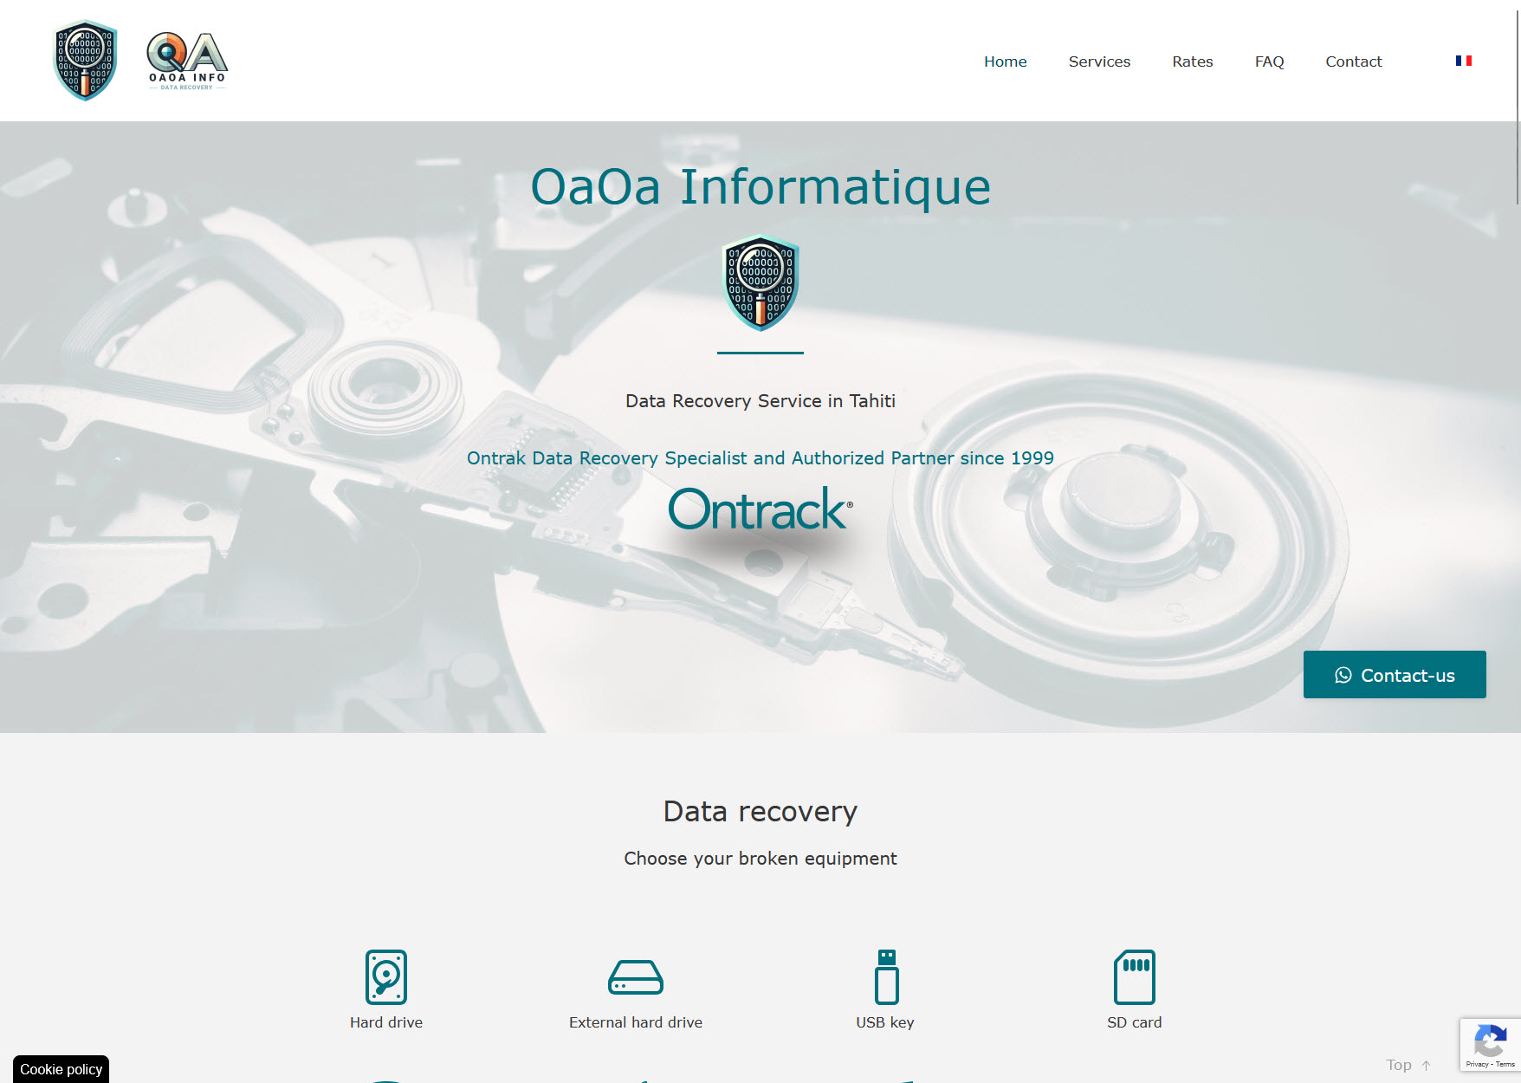Pick the SD card equipment icon
Image resolution: width=1521 pixels, height=1083 pixels.
click(1134, 977)
